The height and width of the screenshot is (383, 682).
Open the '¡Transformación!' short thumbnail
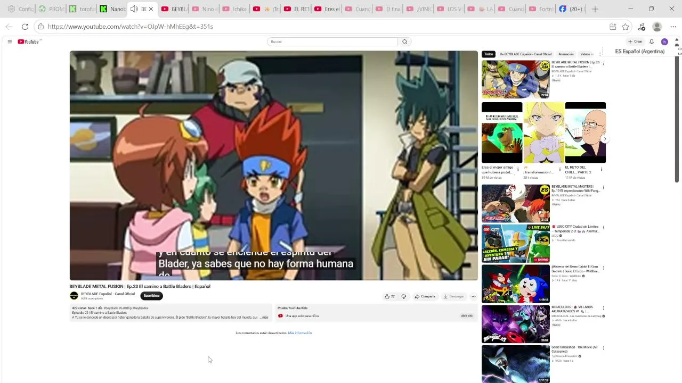[543, 132]
